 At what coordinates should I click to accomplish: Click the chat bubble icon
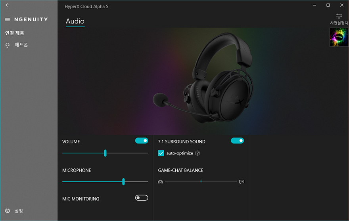(x=242, y=182)
